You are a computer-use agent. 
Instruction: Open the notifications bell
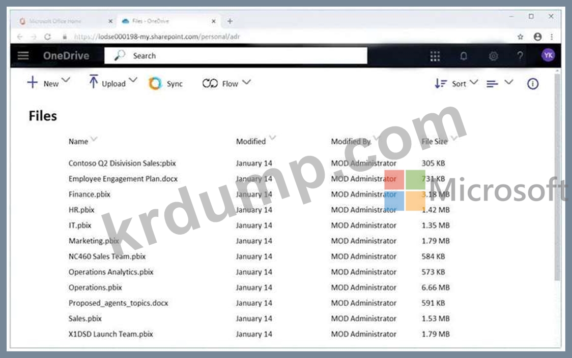point(463,56)
